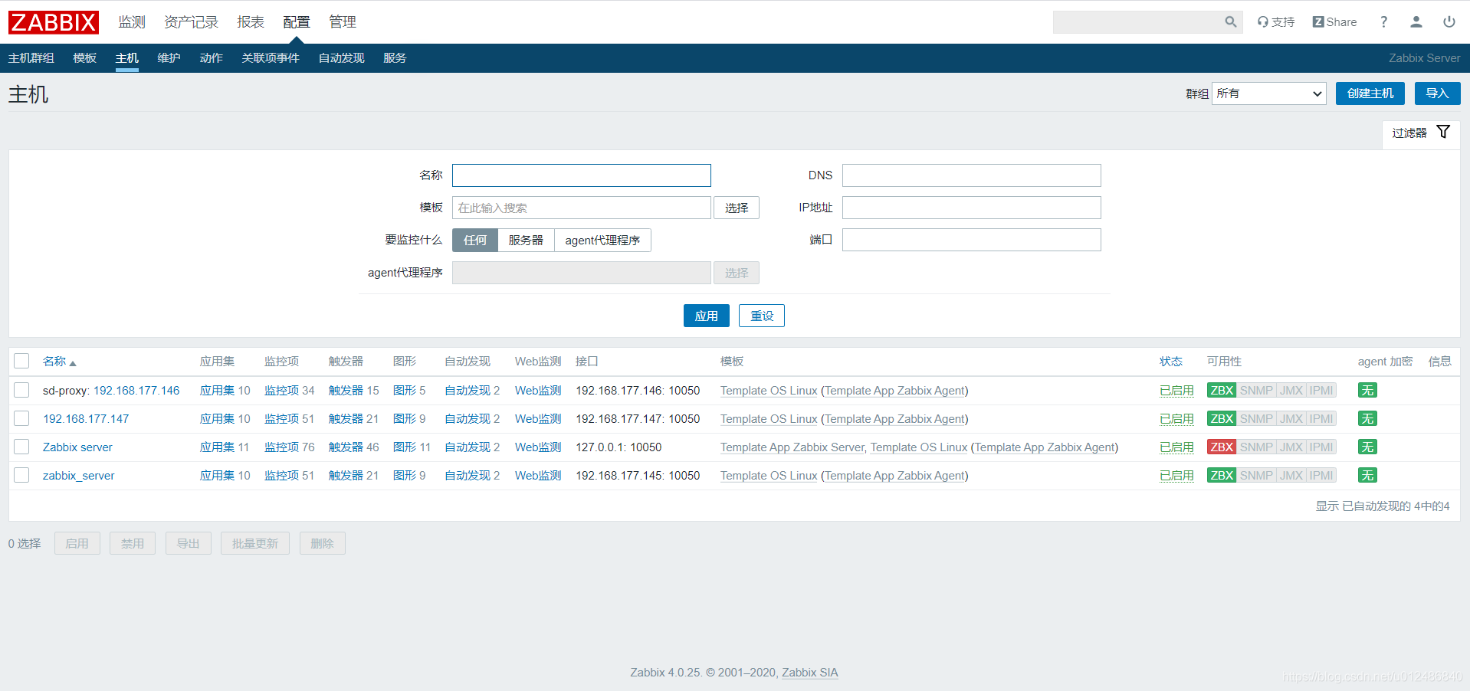Click the 创建主机 button
This screenshot has height=691, width=1470.
point(1370,93)
